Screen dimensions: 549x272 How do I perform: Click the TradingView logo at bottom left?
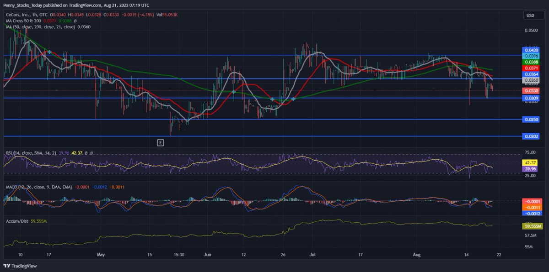[x=20, y=266]
